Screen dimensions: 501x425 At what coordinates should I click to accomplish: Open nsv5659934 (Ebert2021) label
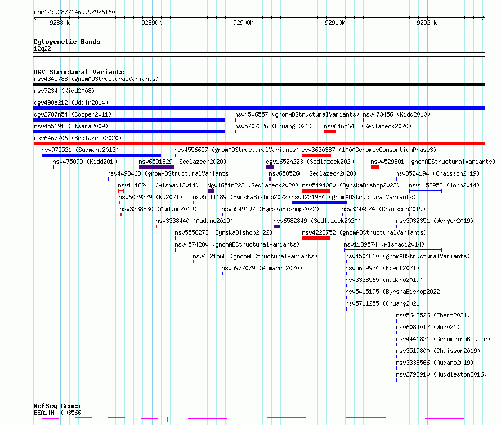click(382, 268)
